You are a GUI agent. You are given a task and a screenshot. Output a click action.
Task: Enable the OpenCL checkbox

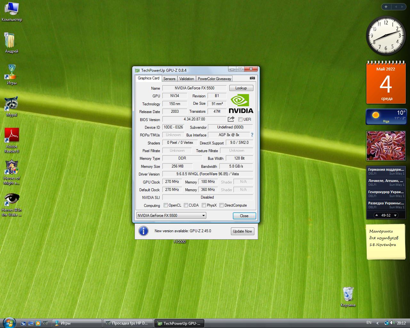tap(166, 205)
